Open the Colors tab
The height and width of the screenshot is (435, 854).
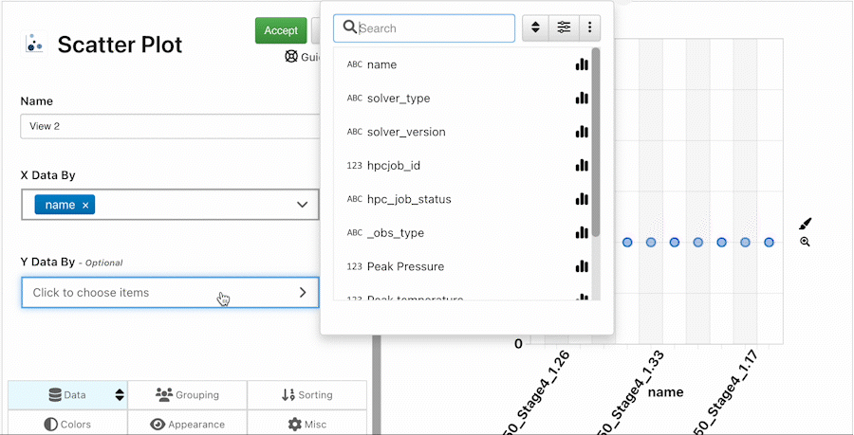pyautogui.click(x=67, y=424)
